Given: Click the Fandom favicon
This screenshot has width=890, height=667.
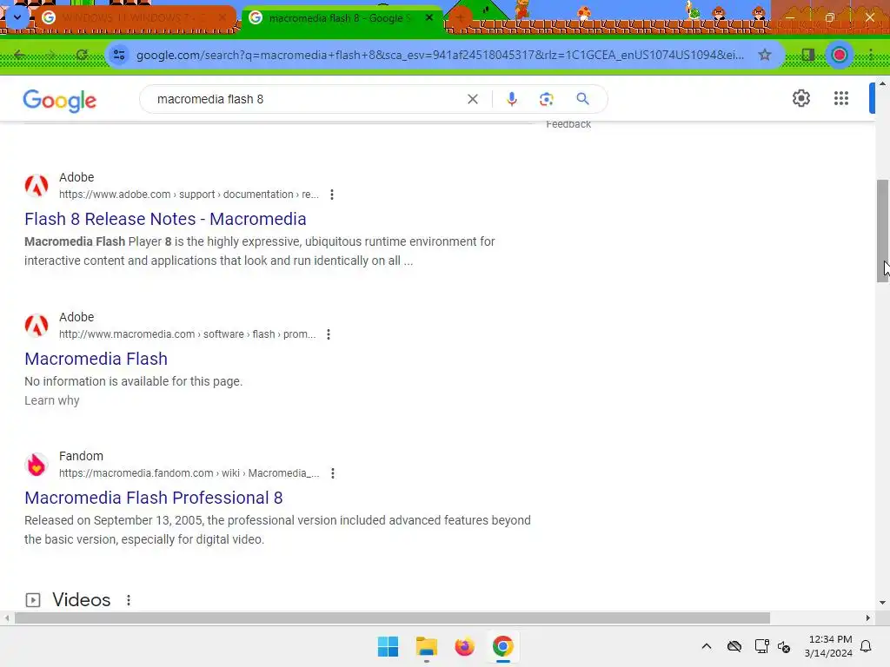Looking at the screenshot, I should coord(37,465).
